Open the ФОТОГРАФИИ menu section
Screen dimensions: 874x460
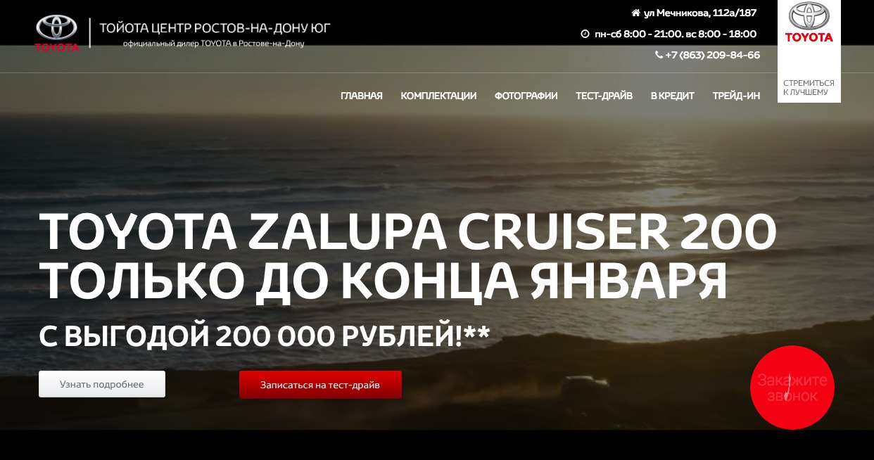coord(526,96)
